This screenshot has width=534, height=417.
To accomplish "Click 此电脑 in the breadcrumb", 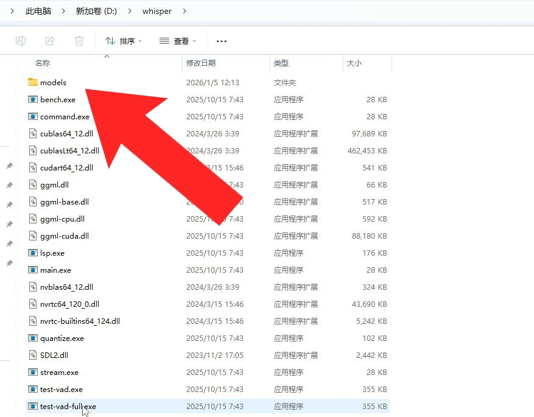I will [38, 11].
